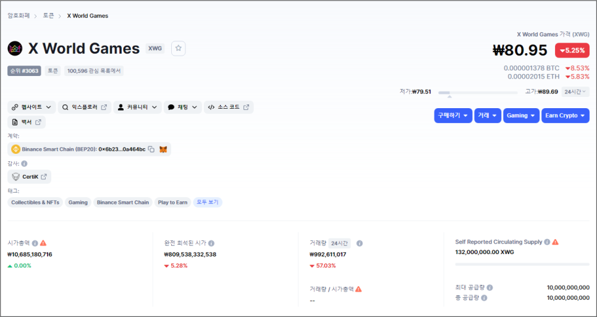
Task: Click info icon beside 완전 희석된 시가
Action: pyautogui.click(x=211, y=243)
